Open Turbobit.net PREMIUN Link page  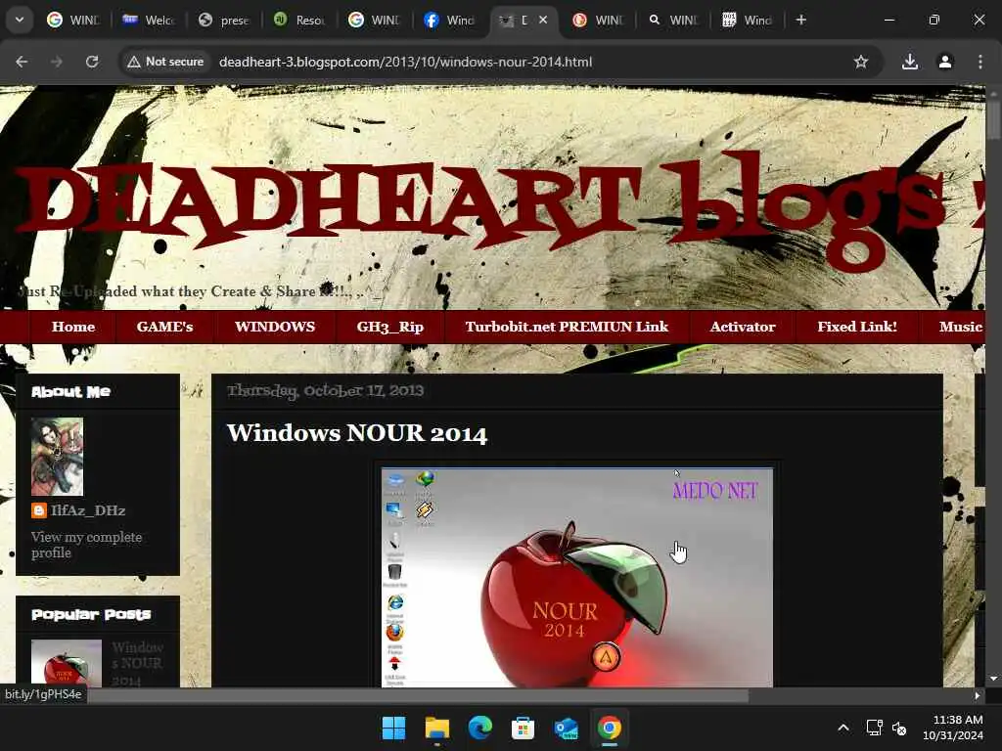(x=567, y=327)
